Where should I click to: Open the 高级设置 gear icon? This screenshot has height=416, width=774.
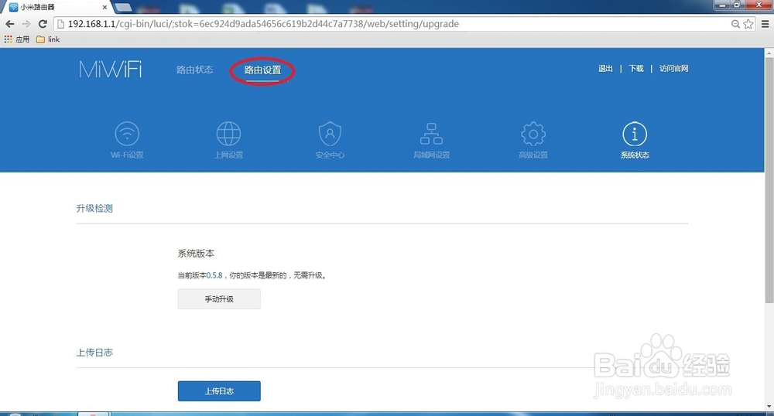[533, 134]
